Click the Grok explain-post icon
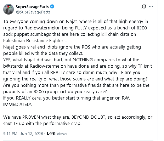 click(144, 6)
